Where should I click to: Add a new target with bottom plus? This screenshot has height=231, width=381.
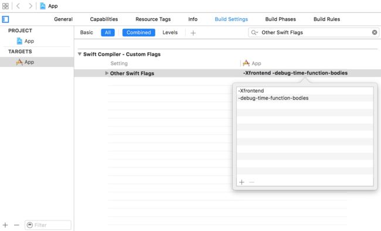5,225
